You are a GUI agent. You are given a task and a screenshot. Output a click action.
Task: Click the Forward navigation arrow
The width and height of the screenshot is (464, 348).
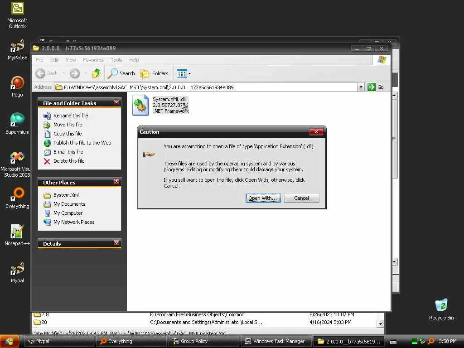point(75,73)
